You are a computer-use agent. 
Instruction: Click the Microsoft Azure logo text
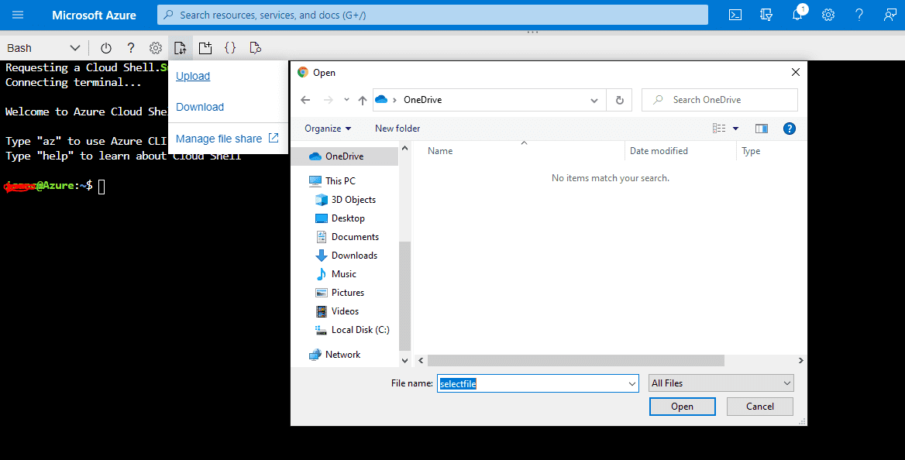[x=94, y=15]
